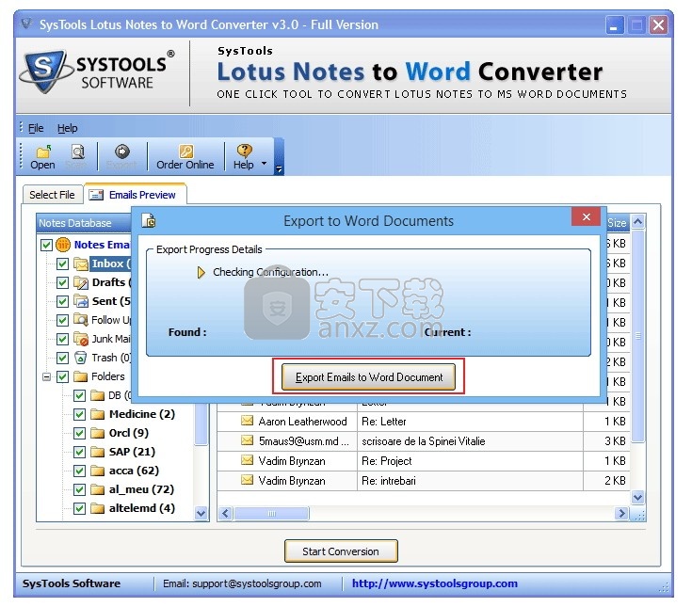Click envelope icon for Re: intrebari email
Screen dimensions: 692x607
247,480
